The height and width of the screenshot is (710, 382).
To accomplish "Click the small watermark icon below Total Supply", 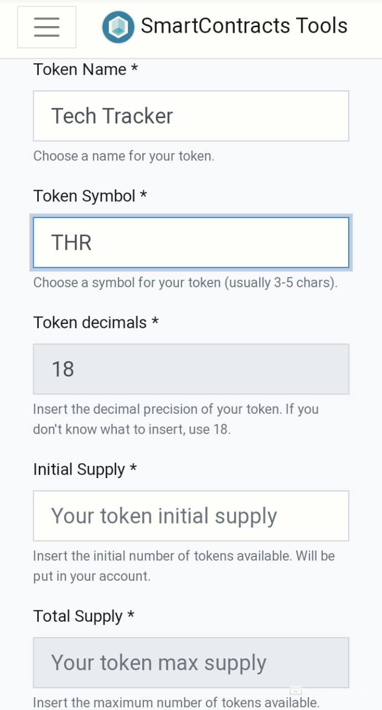I will point(296,691).
